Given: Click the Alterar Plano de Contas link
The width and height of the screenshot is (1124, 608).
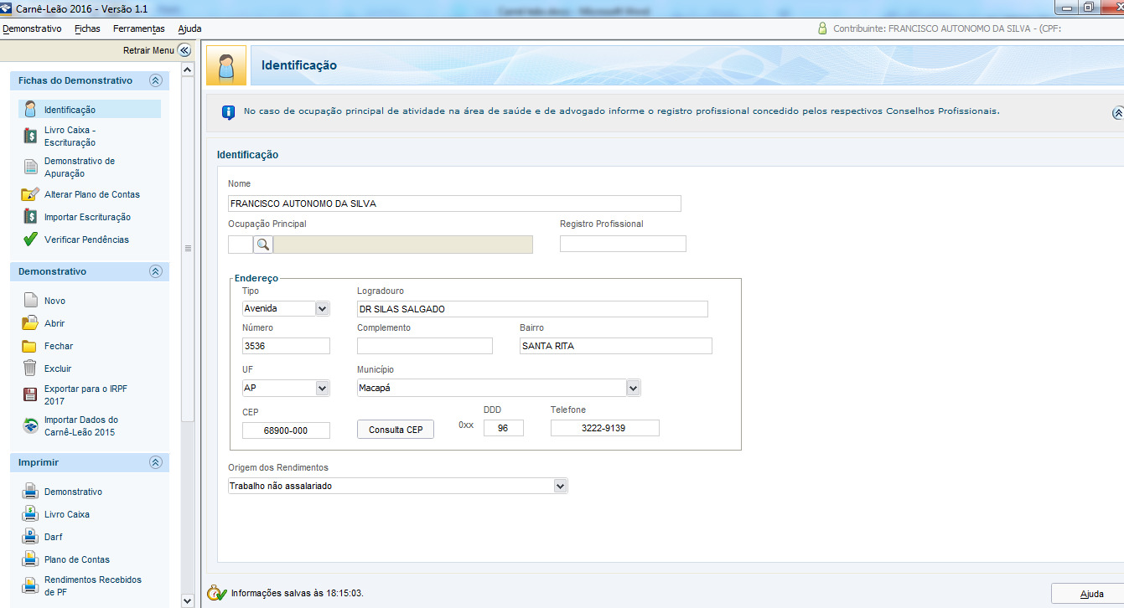Looking at the screenshot, I should point(92,194).
